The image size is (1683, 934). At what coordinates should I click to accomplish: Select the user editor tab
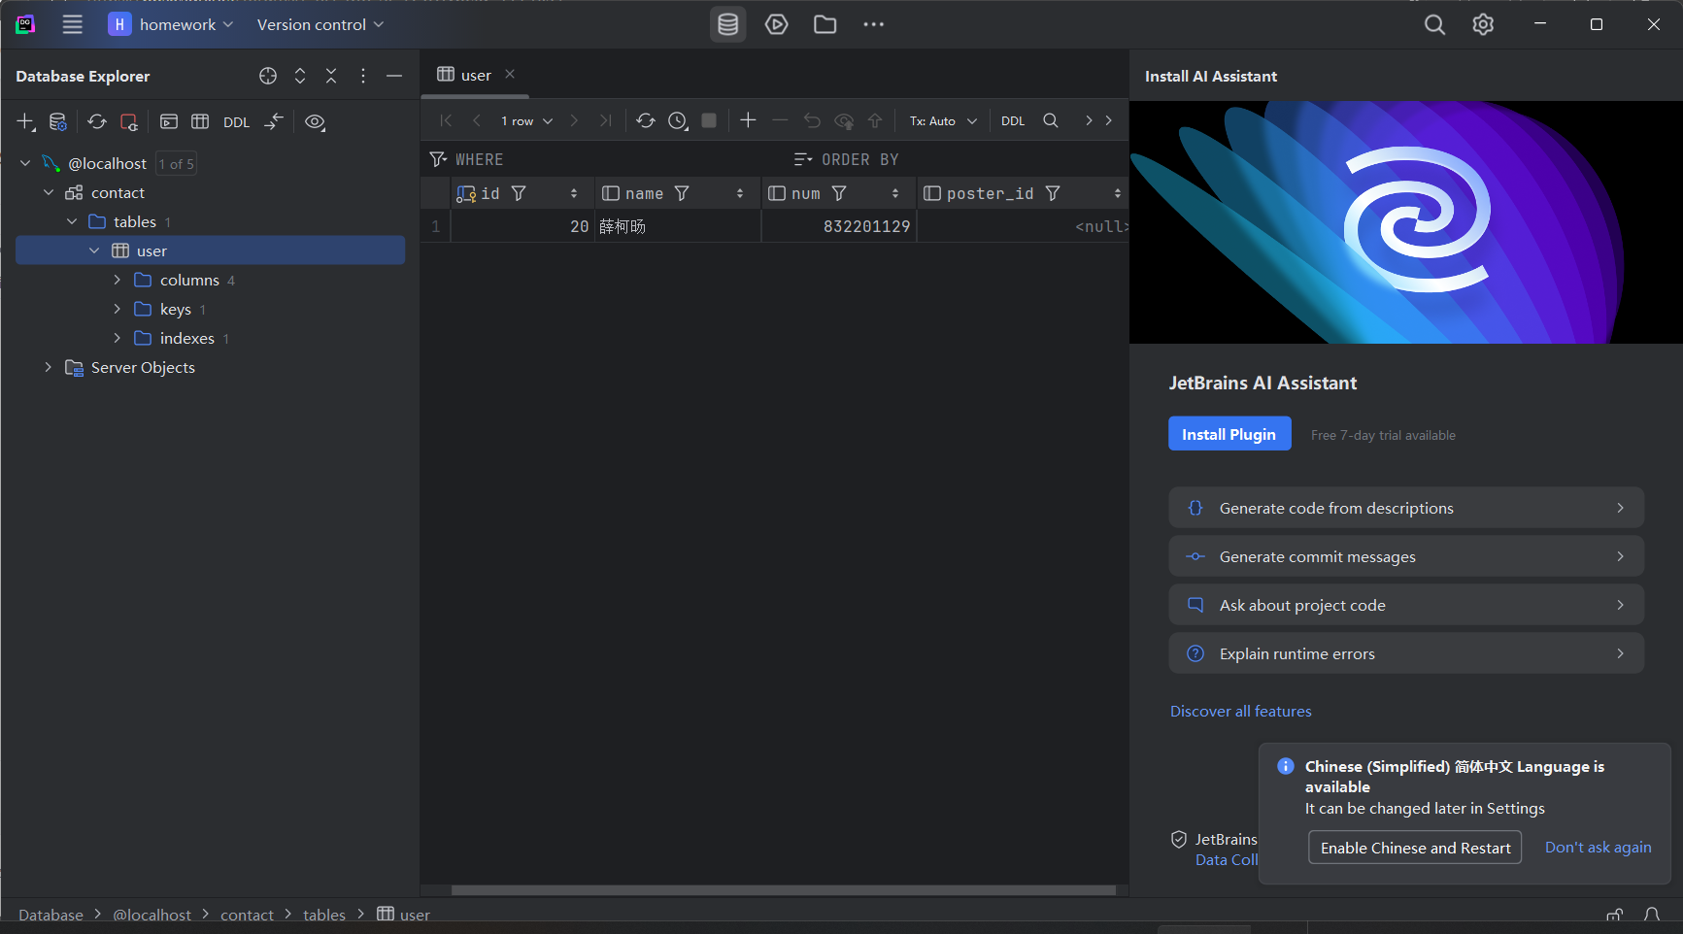coord(475,75)
